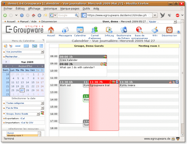The image size is (187, 144).
Task: Open the Historique menu
Action: (x=50, y=9)
